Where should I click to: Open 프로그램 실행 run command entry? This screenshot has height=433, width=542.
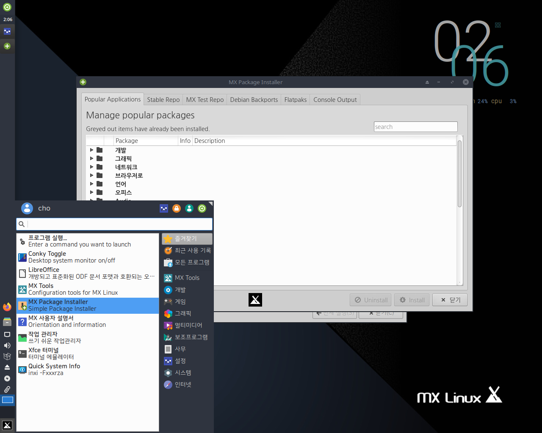(x=88, y=241)
